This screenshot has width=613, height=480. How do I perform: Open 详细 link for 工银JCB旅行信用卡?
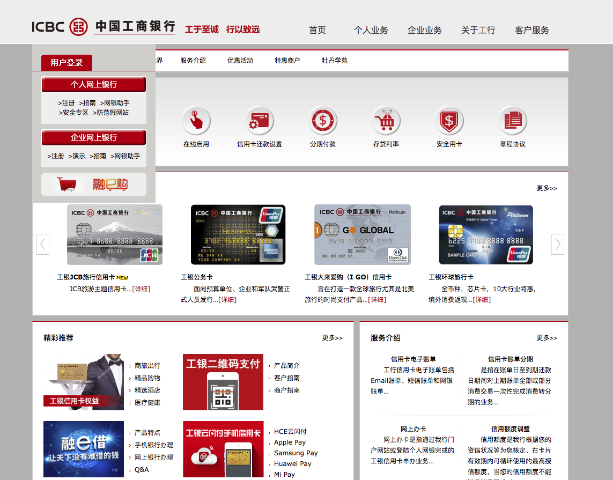tap(141, 289)
